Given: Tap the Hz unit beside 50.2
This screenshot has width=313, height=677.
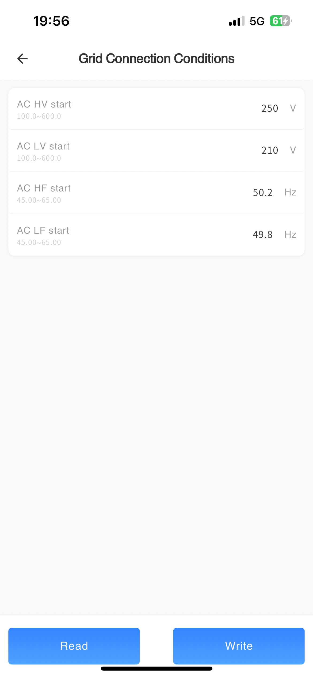Looking at the screenshot, I should click(x=290, y=193).
